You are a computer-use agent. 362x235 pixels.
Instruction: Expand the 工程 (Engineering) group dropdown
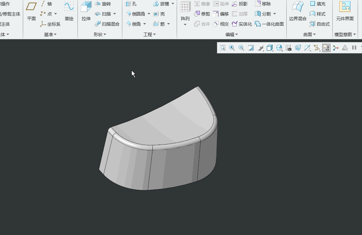[x=150, y=34]
